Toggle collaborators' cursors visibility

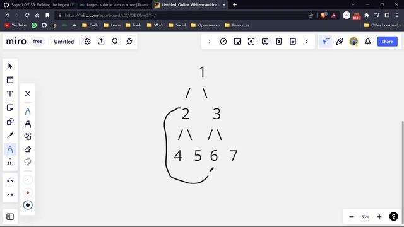point(326,42)
